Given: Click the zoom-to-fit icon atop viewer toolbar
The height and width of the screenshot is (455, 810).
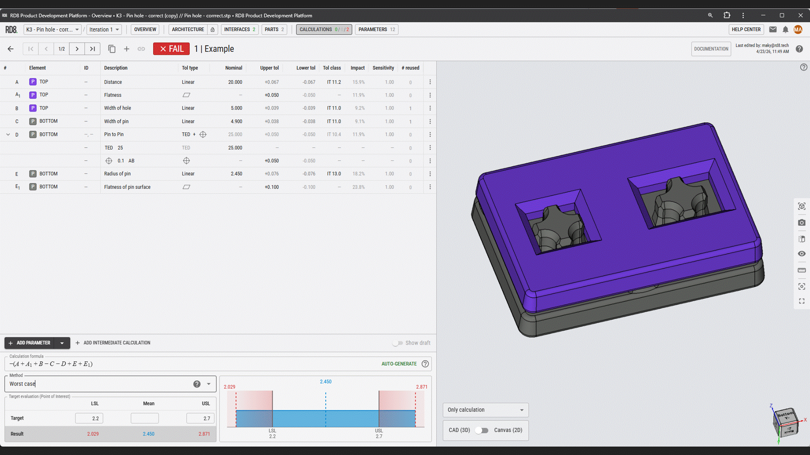Looking at the screenshot, I should tap(802, 206).
